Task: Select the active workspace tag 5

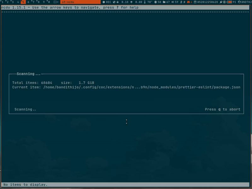Action: tap(23, 2)
